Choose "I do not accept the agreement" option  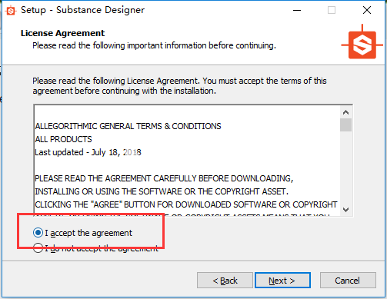(38, 248)
